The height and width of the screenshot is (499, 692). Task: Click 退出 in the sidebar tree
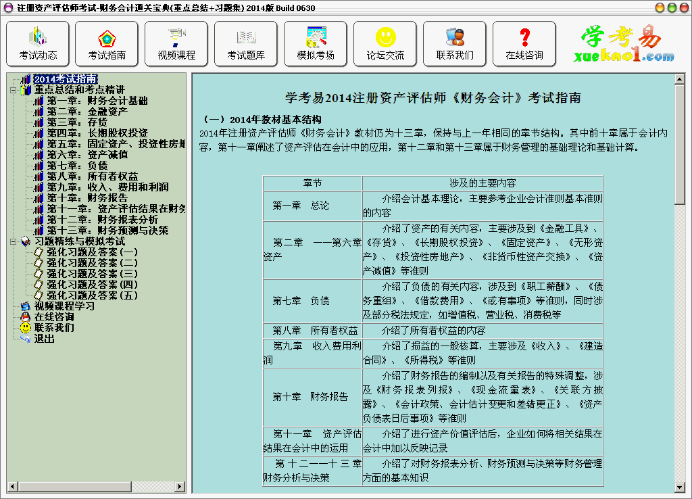[x=45, y=339]
